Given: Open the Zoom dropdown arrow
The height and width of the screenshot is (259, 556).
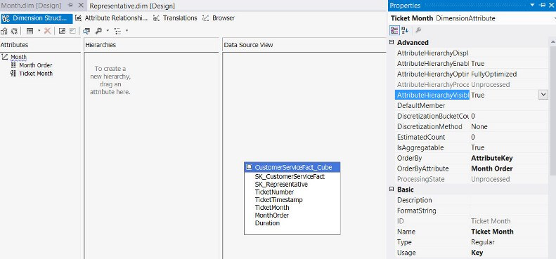Looking at the screenshot, I should 108,31.
